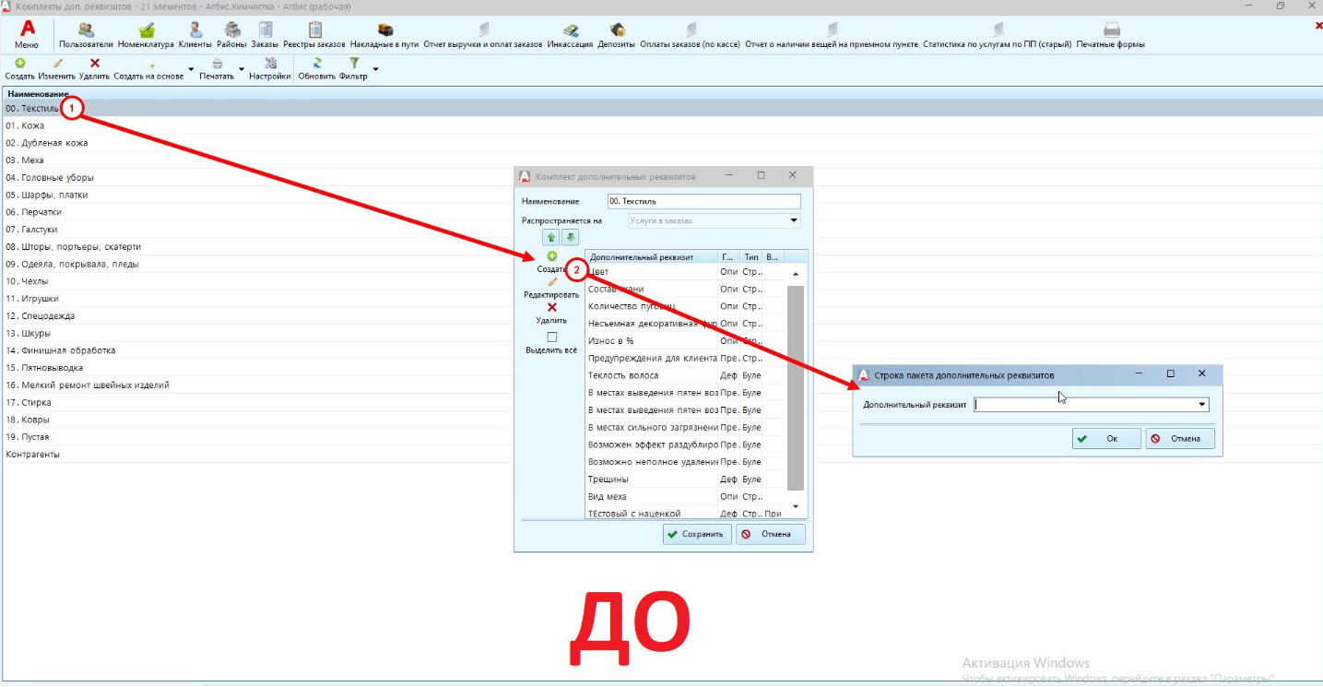Select row 08. Шторы, портьеры, скатерти
Viewport: 1323px width, 687px height.
pos(661,246)
